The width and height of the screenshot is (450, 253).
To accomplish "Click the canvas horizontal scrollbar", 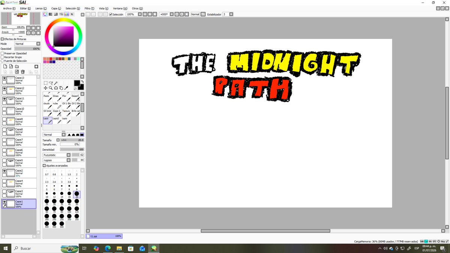I will click(265, 231).
